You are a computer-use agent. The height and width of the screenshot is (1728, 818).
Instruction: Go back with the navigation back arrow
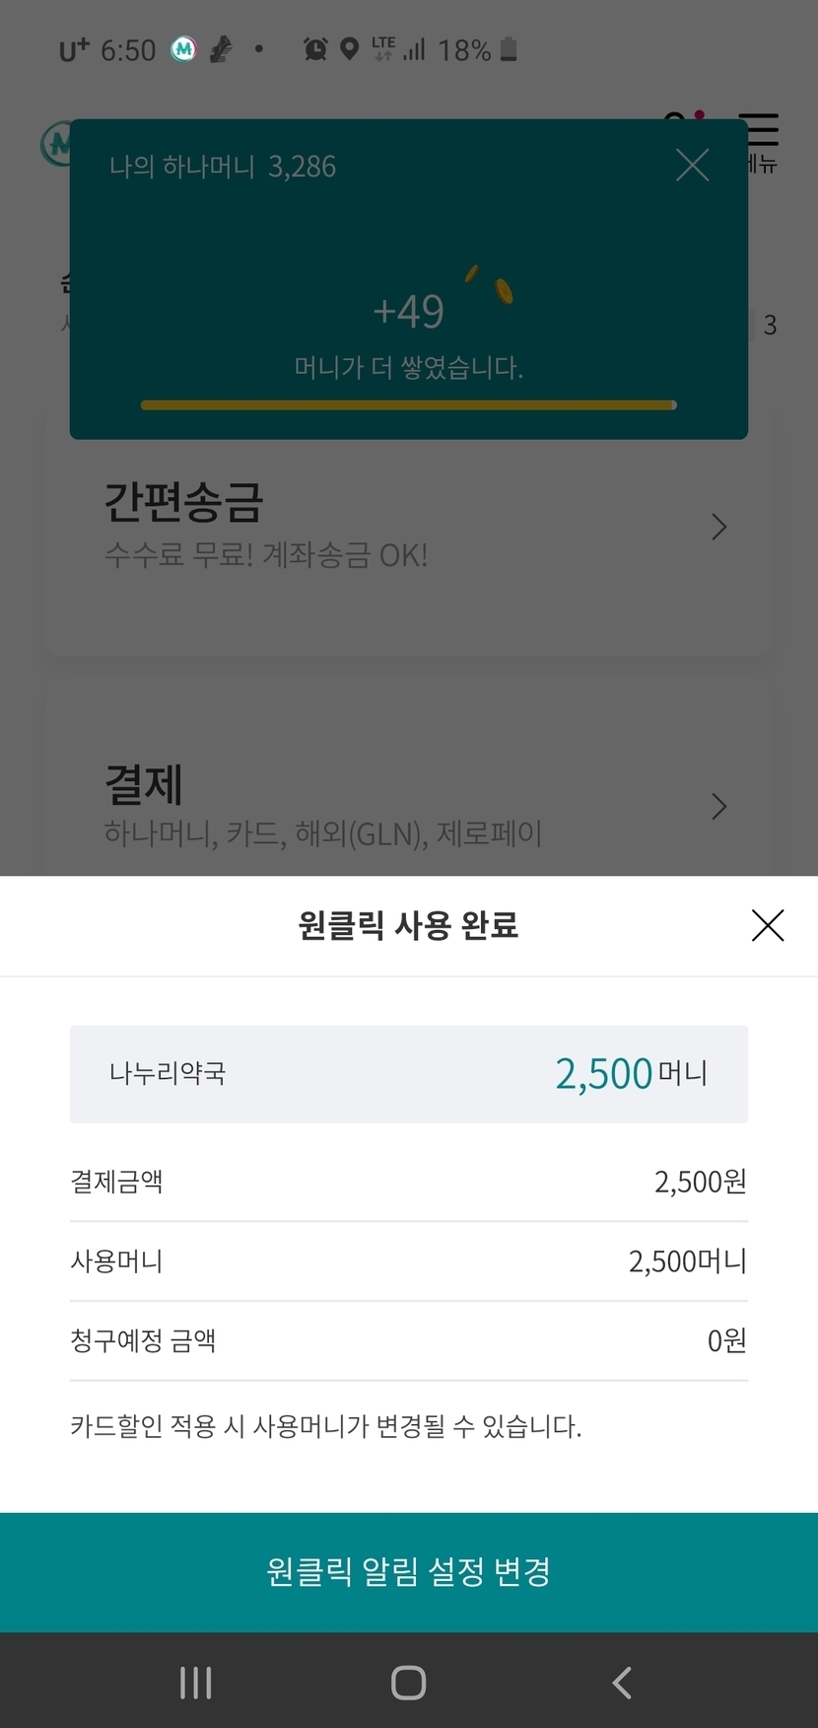tap(622, 1683)
